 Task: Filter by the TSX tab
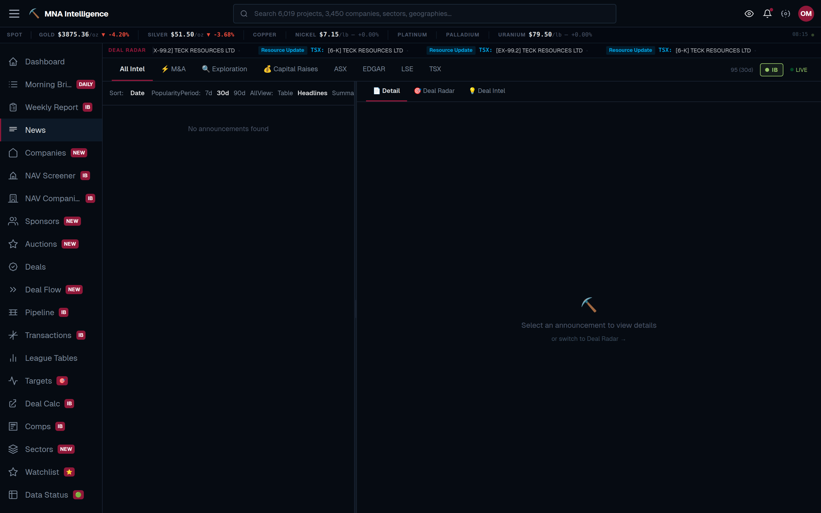435,69
